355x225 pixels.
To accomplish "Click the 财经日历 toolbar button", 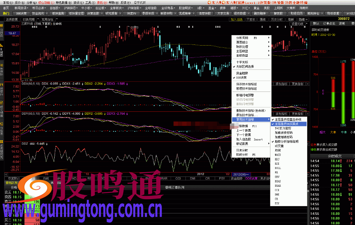I will click(296, 13).
